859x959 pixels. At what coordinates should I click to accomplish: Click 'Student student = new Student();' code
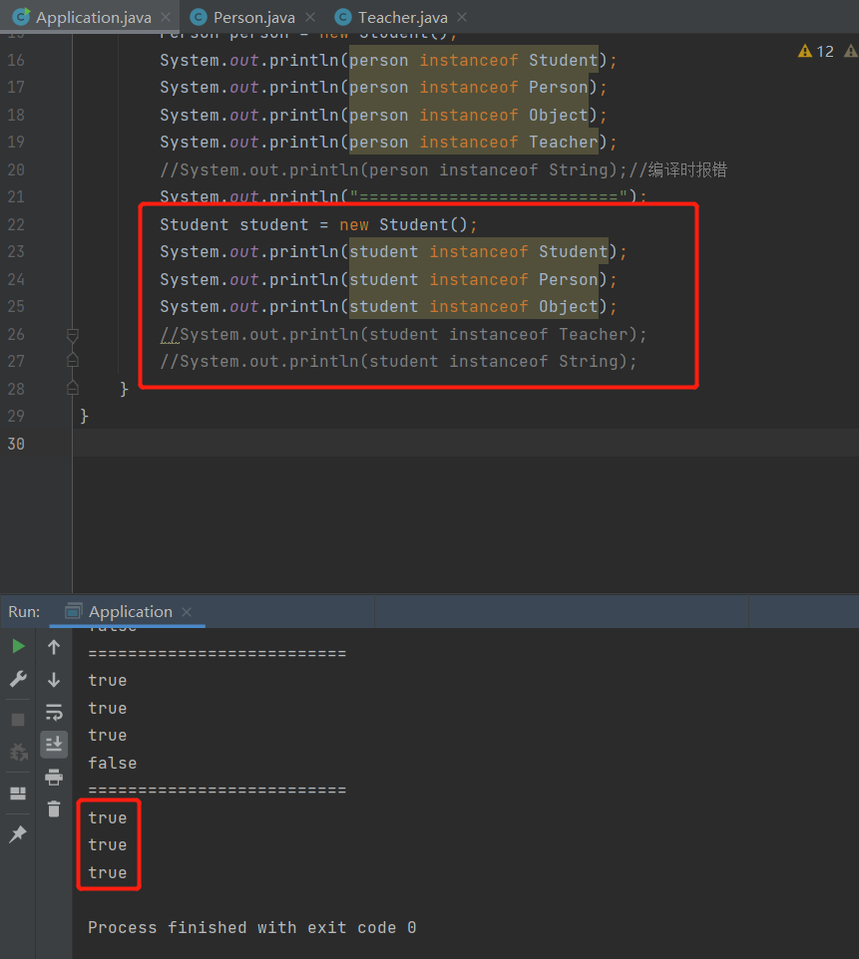coord(318,224)
